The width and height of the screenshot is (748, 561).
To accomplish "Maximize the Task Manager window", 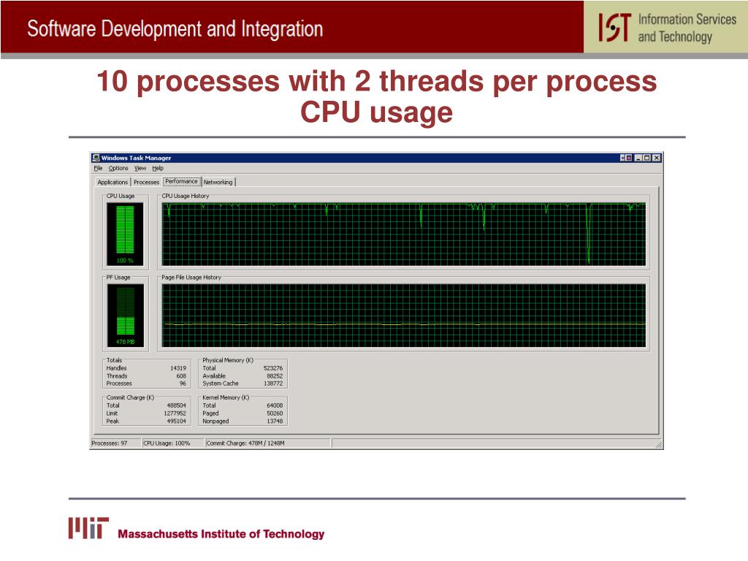I will (x=647, y=158).
